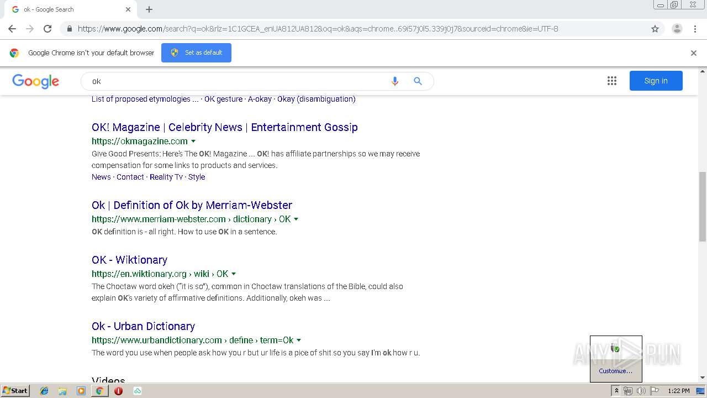Go forward to the next page

click(30, 29)
